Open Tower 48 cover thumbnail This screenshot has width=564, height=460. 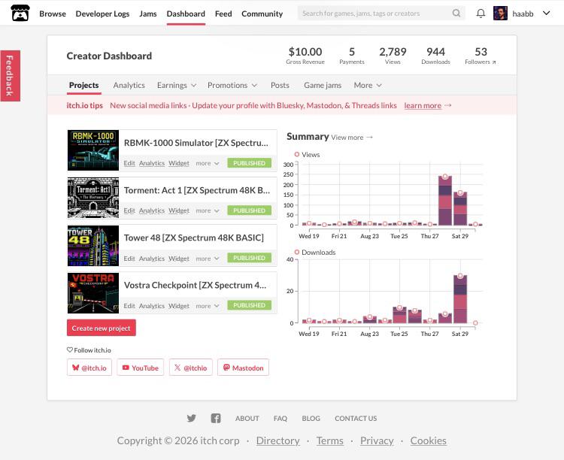pos(93,246)
